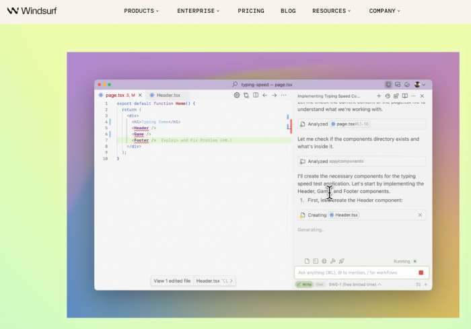Open the Blog link
The height and width of the screenshot is (329, 471).
(x=288, y=11)
